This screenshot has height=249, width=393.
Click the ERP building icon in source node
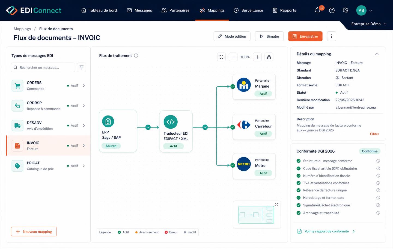coord(108,121)
